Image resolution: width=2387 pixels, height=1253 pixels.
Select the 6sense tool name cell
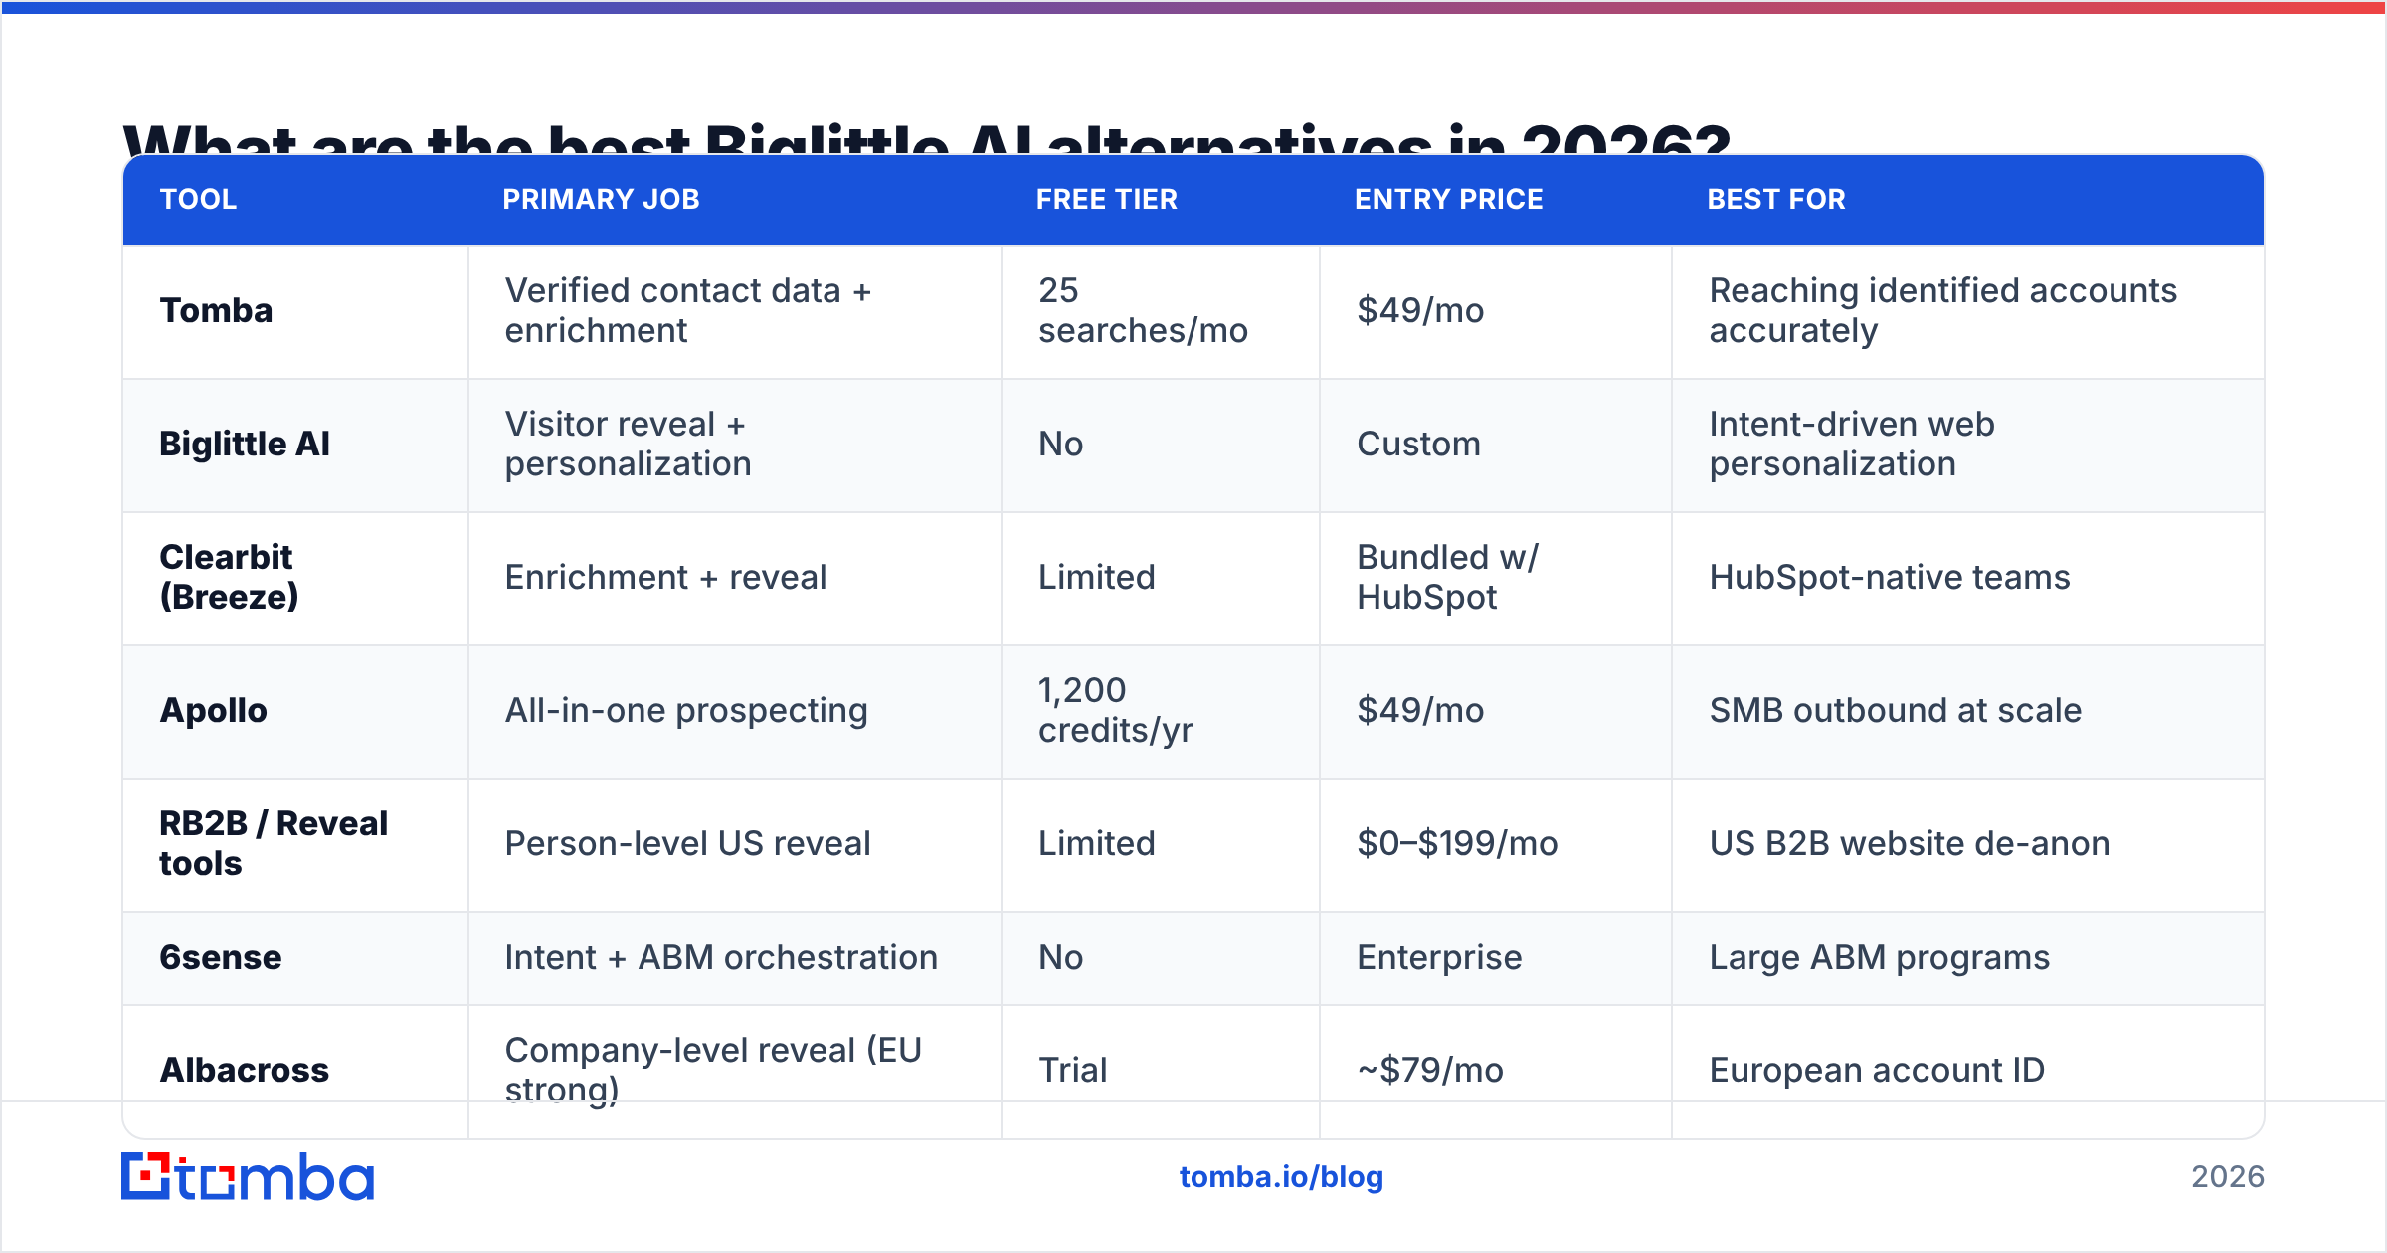coord(295,958)
